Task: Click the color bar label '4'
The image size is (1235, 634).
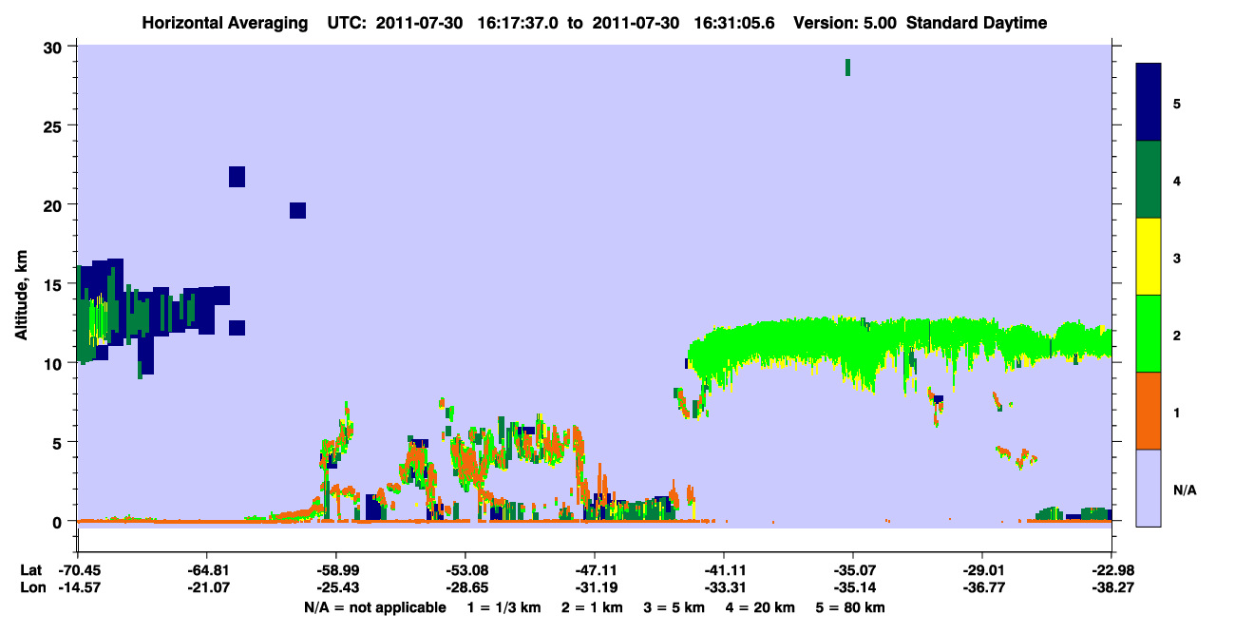Action: coord(1176,180)
